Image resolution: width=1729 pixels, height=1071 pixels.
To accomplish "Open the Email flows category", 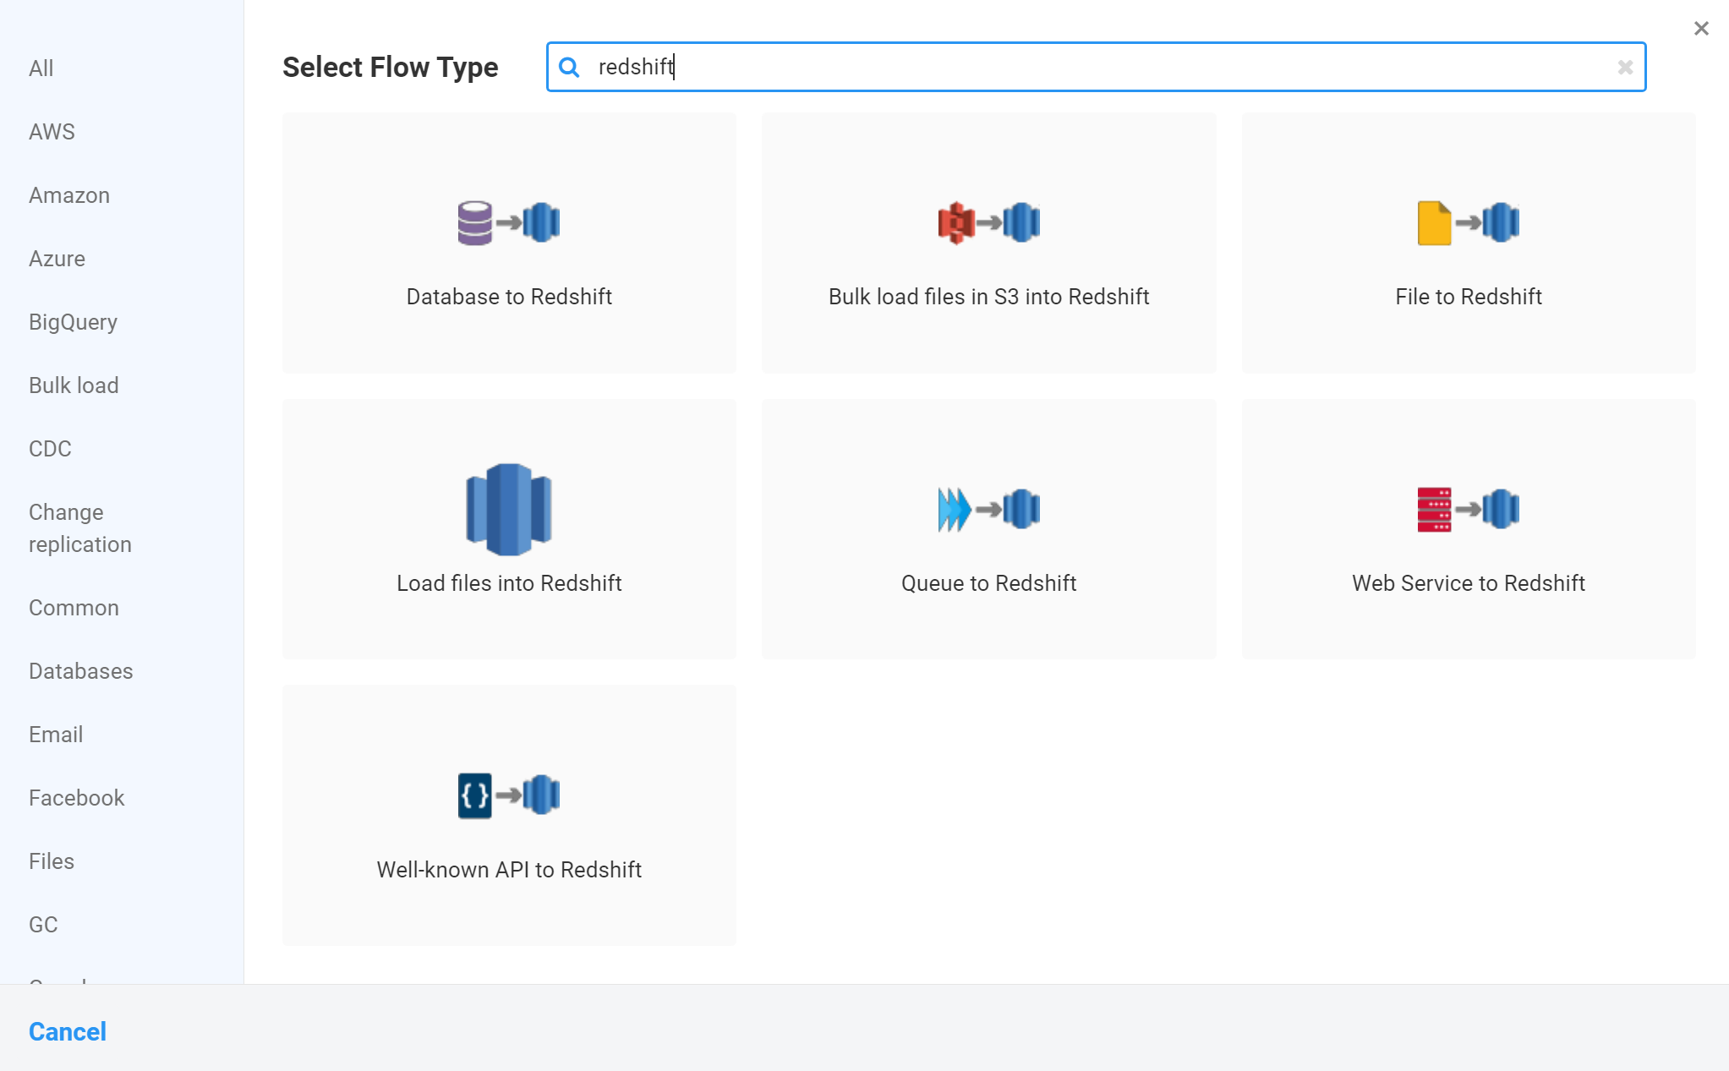I will point(55,734).
